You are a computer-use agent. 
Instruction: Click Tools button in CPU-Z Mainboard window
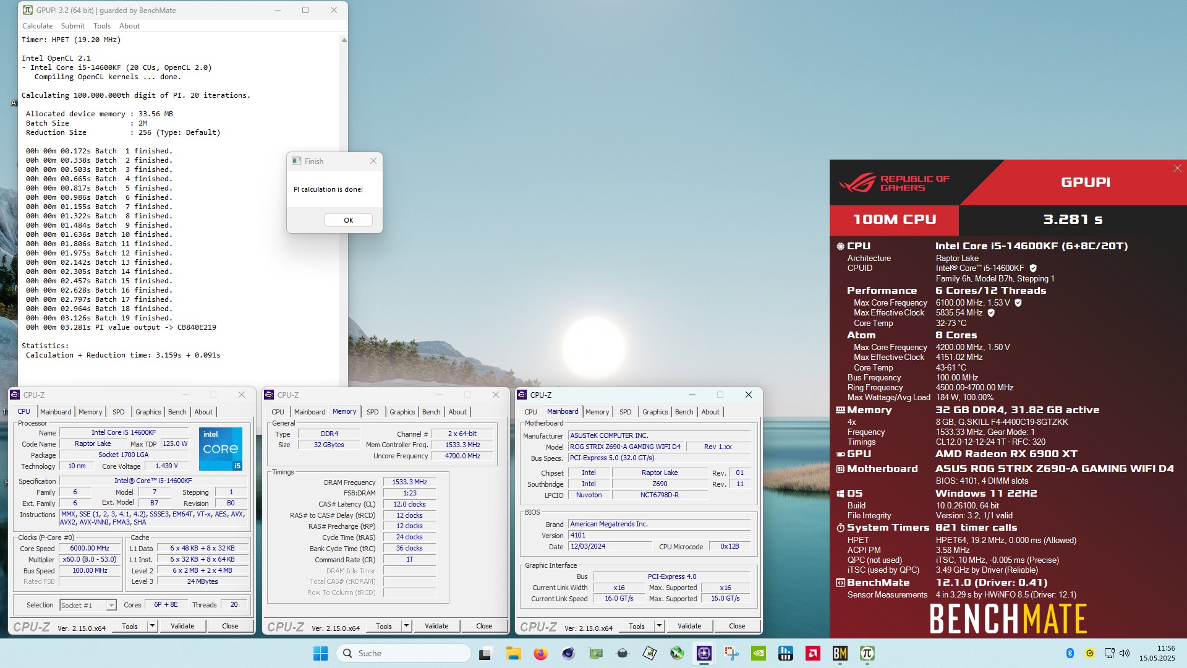[x=636, y=626]
